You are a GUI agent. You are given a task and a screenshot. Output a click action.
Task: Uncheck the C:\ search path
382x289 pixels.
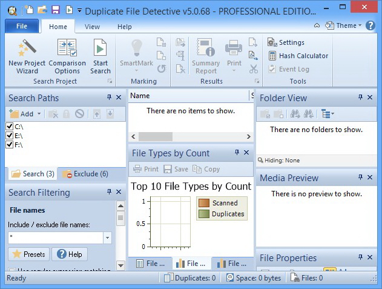click(10, 127)
